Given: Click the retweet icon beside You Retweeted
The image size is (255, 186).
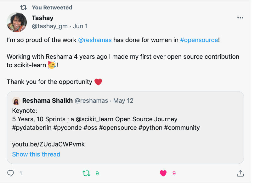Looking at the screenshot, I should (24, 7).
